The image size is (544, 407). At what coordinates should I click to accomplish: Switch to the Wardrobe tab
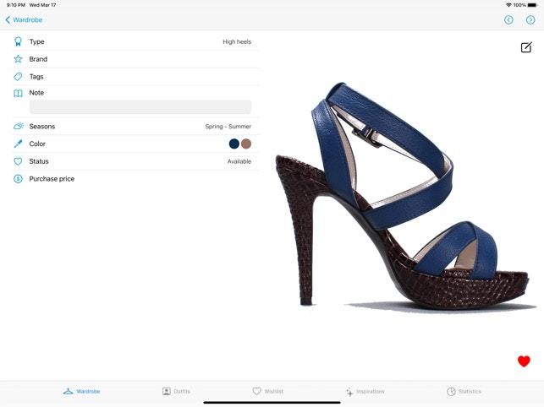(82, 392)
